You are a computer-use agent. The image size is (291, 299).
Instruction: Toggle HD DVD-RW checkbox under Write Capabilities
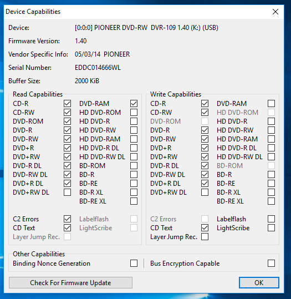click(271, 130)
